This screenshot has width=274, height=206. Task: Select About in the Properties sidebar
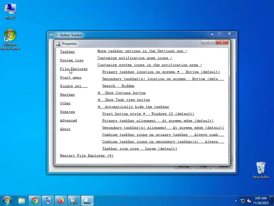65,129
